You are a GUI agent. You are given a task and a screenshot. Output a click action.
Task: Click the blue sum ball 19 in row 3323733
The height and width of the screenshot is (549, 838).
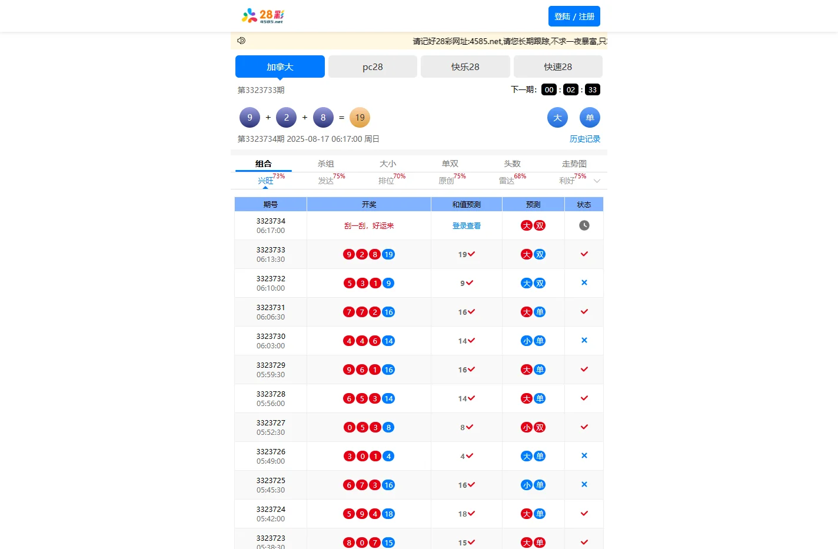[388, 254]
